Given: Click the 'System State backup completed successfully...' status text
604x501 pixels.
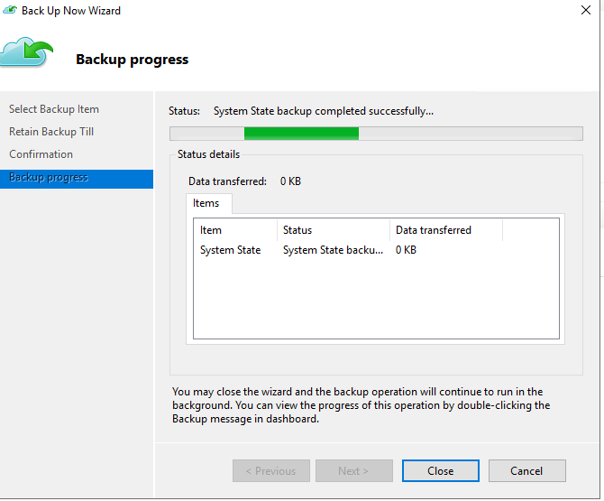Looking at the screenshot, I should [324, 111].
